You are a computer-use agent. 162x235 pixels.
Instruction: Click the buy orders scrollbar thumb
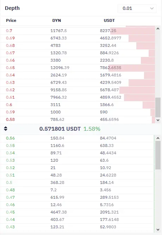pos(158,155)
